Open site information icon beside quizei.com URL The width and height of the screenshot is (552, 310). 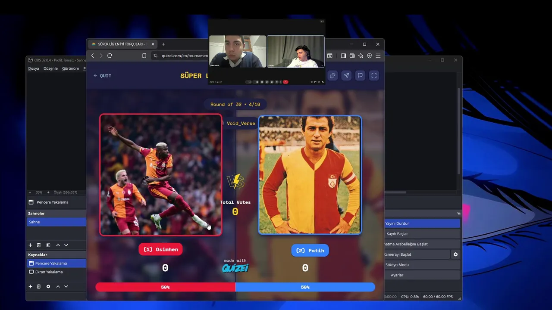[x=156, y=56]
